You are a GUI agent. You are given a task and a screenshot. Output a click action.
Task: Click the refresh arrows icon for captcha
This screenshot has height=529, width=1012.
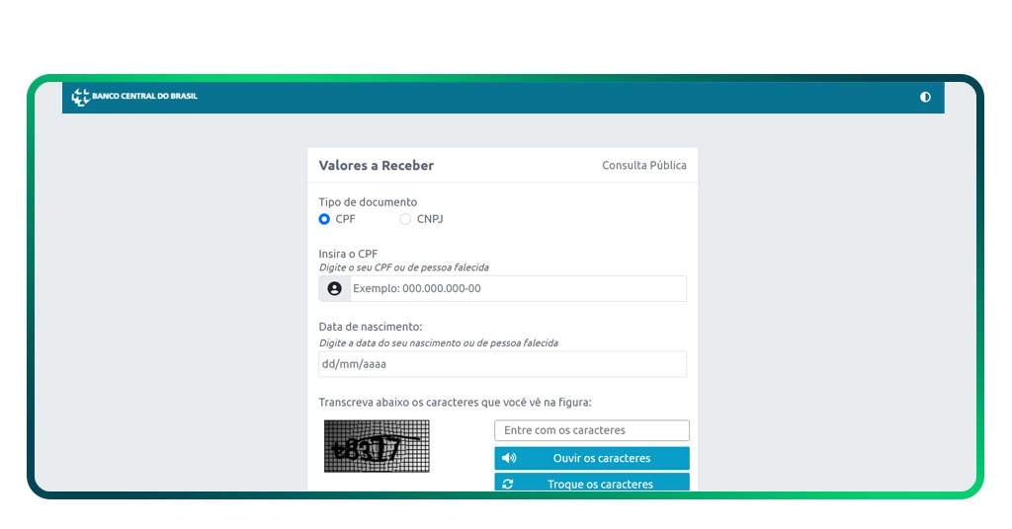point(508,485)
